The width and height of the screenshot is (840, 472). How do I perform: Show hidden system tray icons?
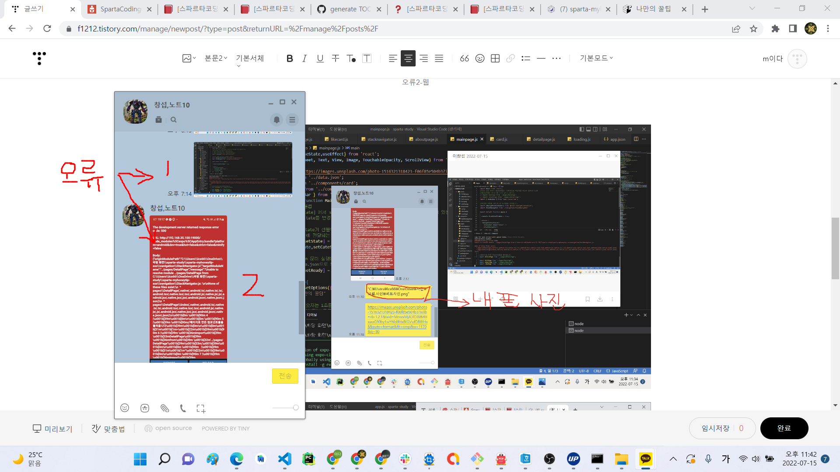click(x=673, y=459)
